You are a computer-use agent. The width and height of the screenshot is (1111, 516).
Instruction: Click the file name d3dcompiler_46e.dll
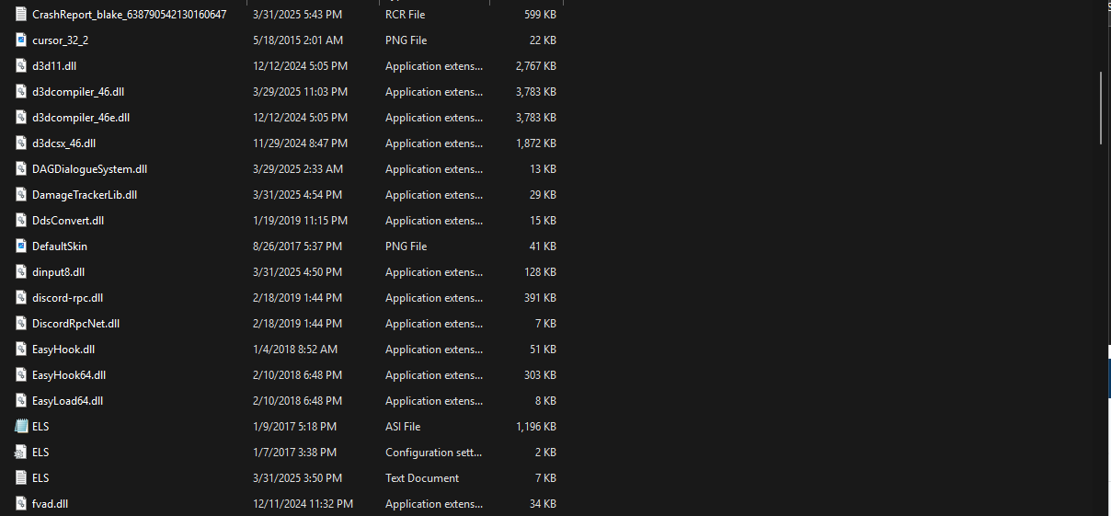point(81,118)
